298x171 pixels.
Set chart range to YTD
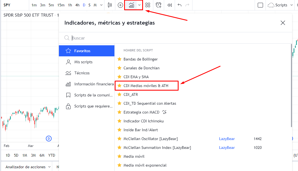pos(52,155)
